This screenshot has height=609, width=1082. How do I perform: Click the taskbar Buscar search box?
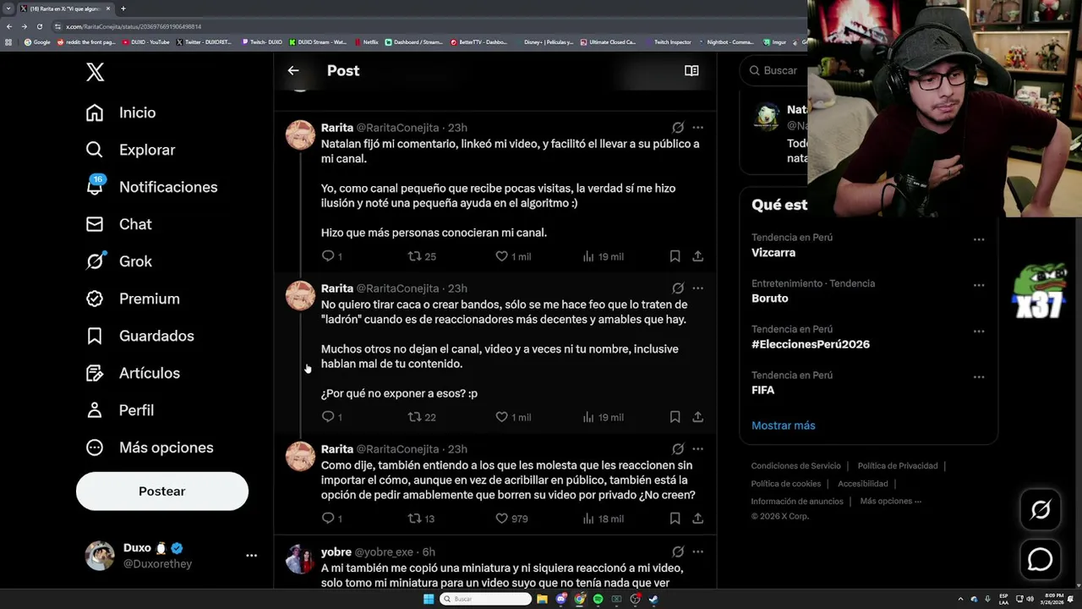[x=486, y=599]
